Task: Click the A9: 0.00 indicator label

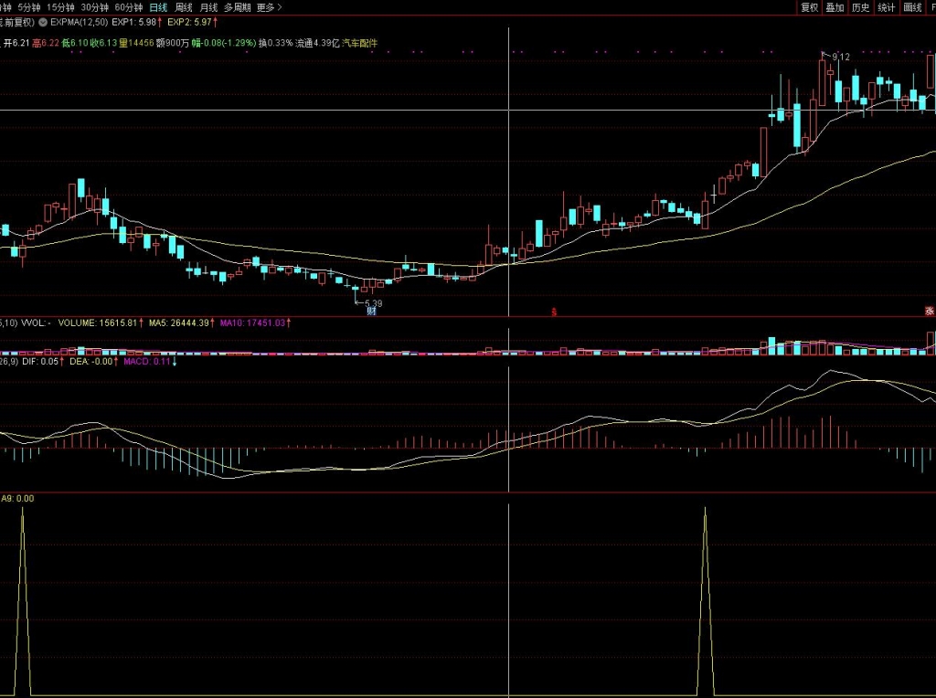Action: [x=18, y=498]
